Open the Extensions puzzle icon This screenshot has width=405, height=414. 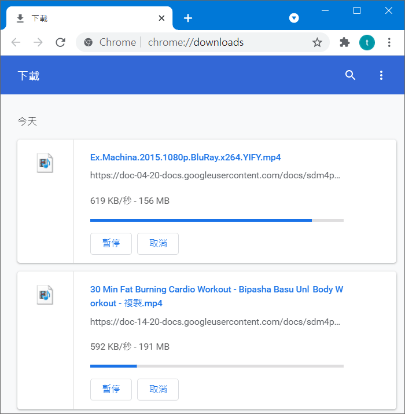click(x=345, y=42)
